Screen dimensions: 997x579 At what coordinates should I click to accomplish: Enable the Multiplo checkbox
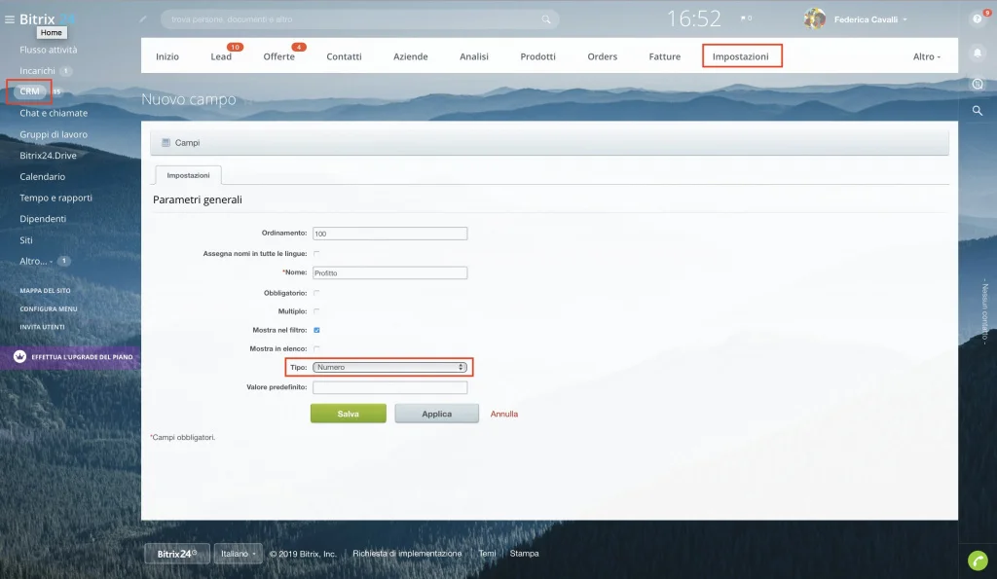316,311
